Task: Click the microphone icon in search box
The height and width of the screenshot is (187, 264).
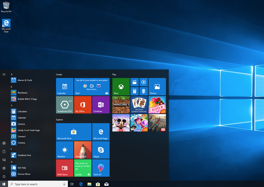Action: [64, 184]
